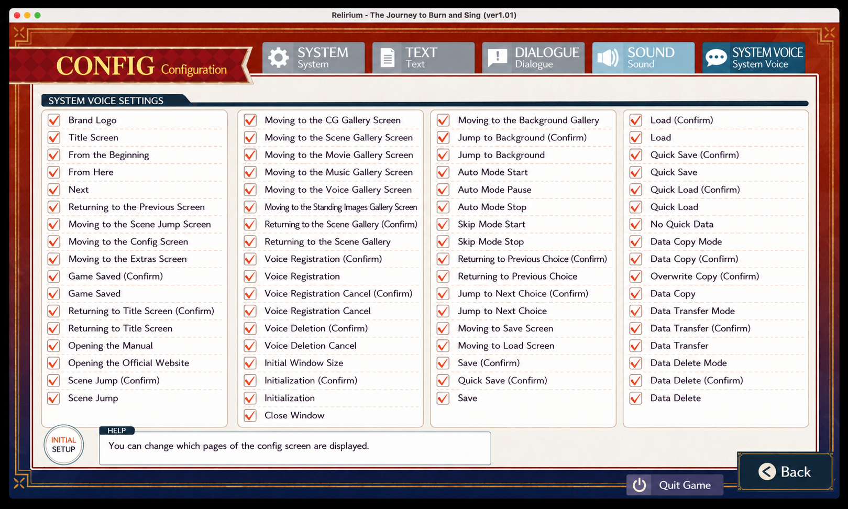This screenshot has height=509, width=848.
Task: Toggle the Close Window voice checkbox
Action: pyautogui.click(x=250, y=415)
